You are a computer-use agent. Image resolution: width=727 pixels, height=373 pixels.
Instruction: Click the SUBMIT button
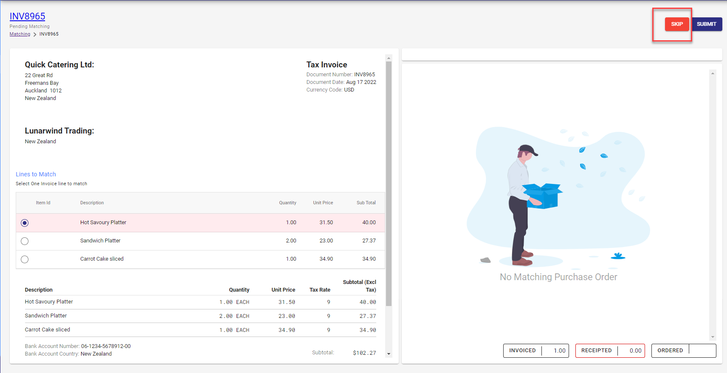click(x=707, y=24)
